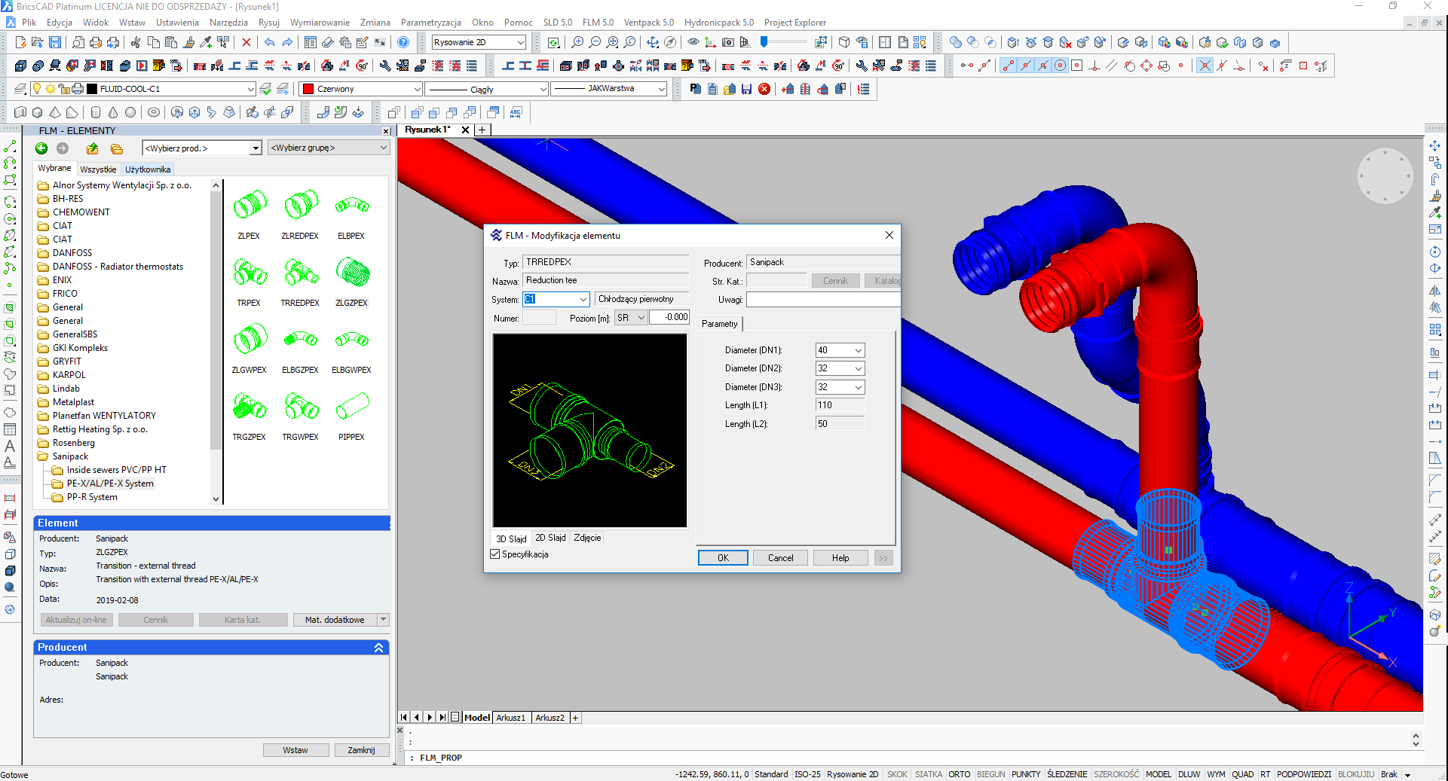Viewport: 1448px width, 781px height.
Task: Click the Wstaw button
Action: [x=295, y=750]
